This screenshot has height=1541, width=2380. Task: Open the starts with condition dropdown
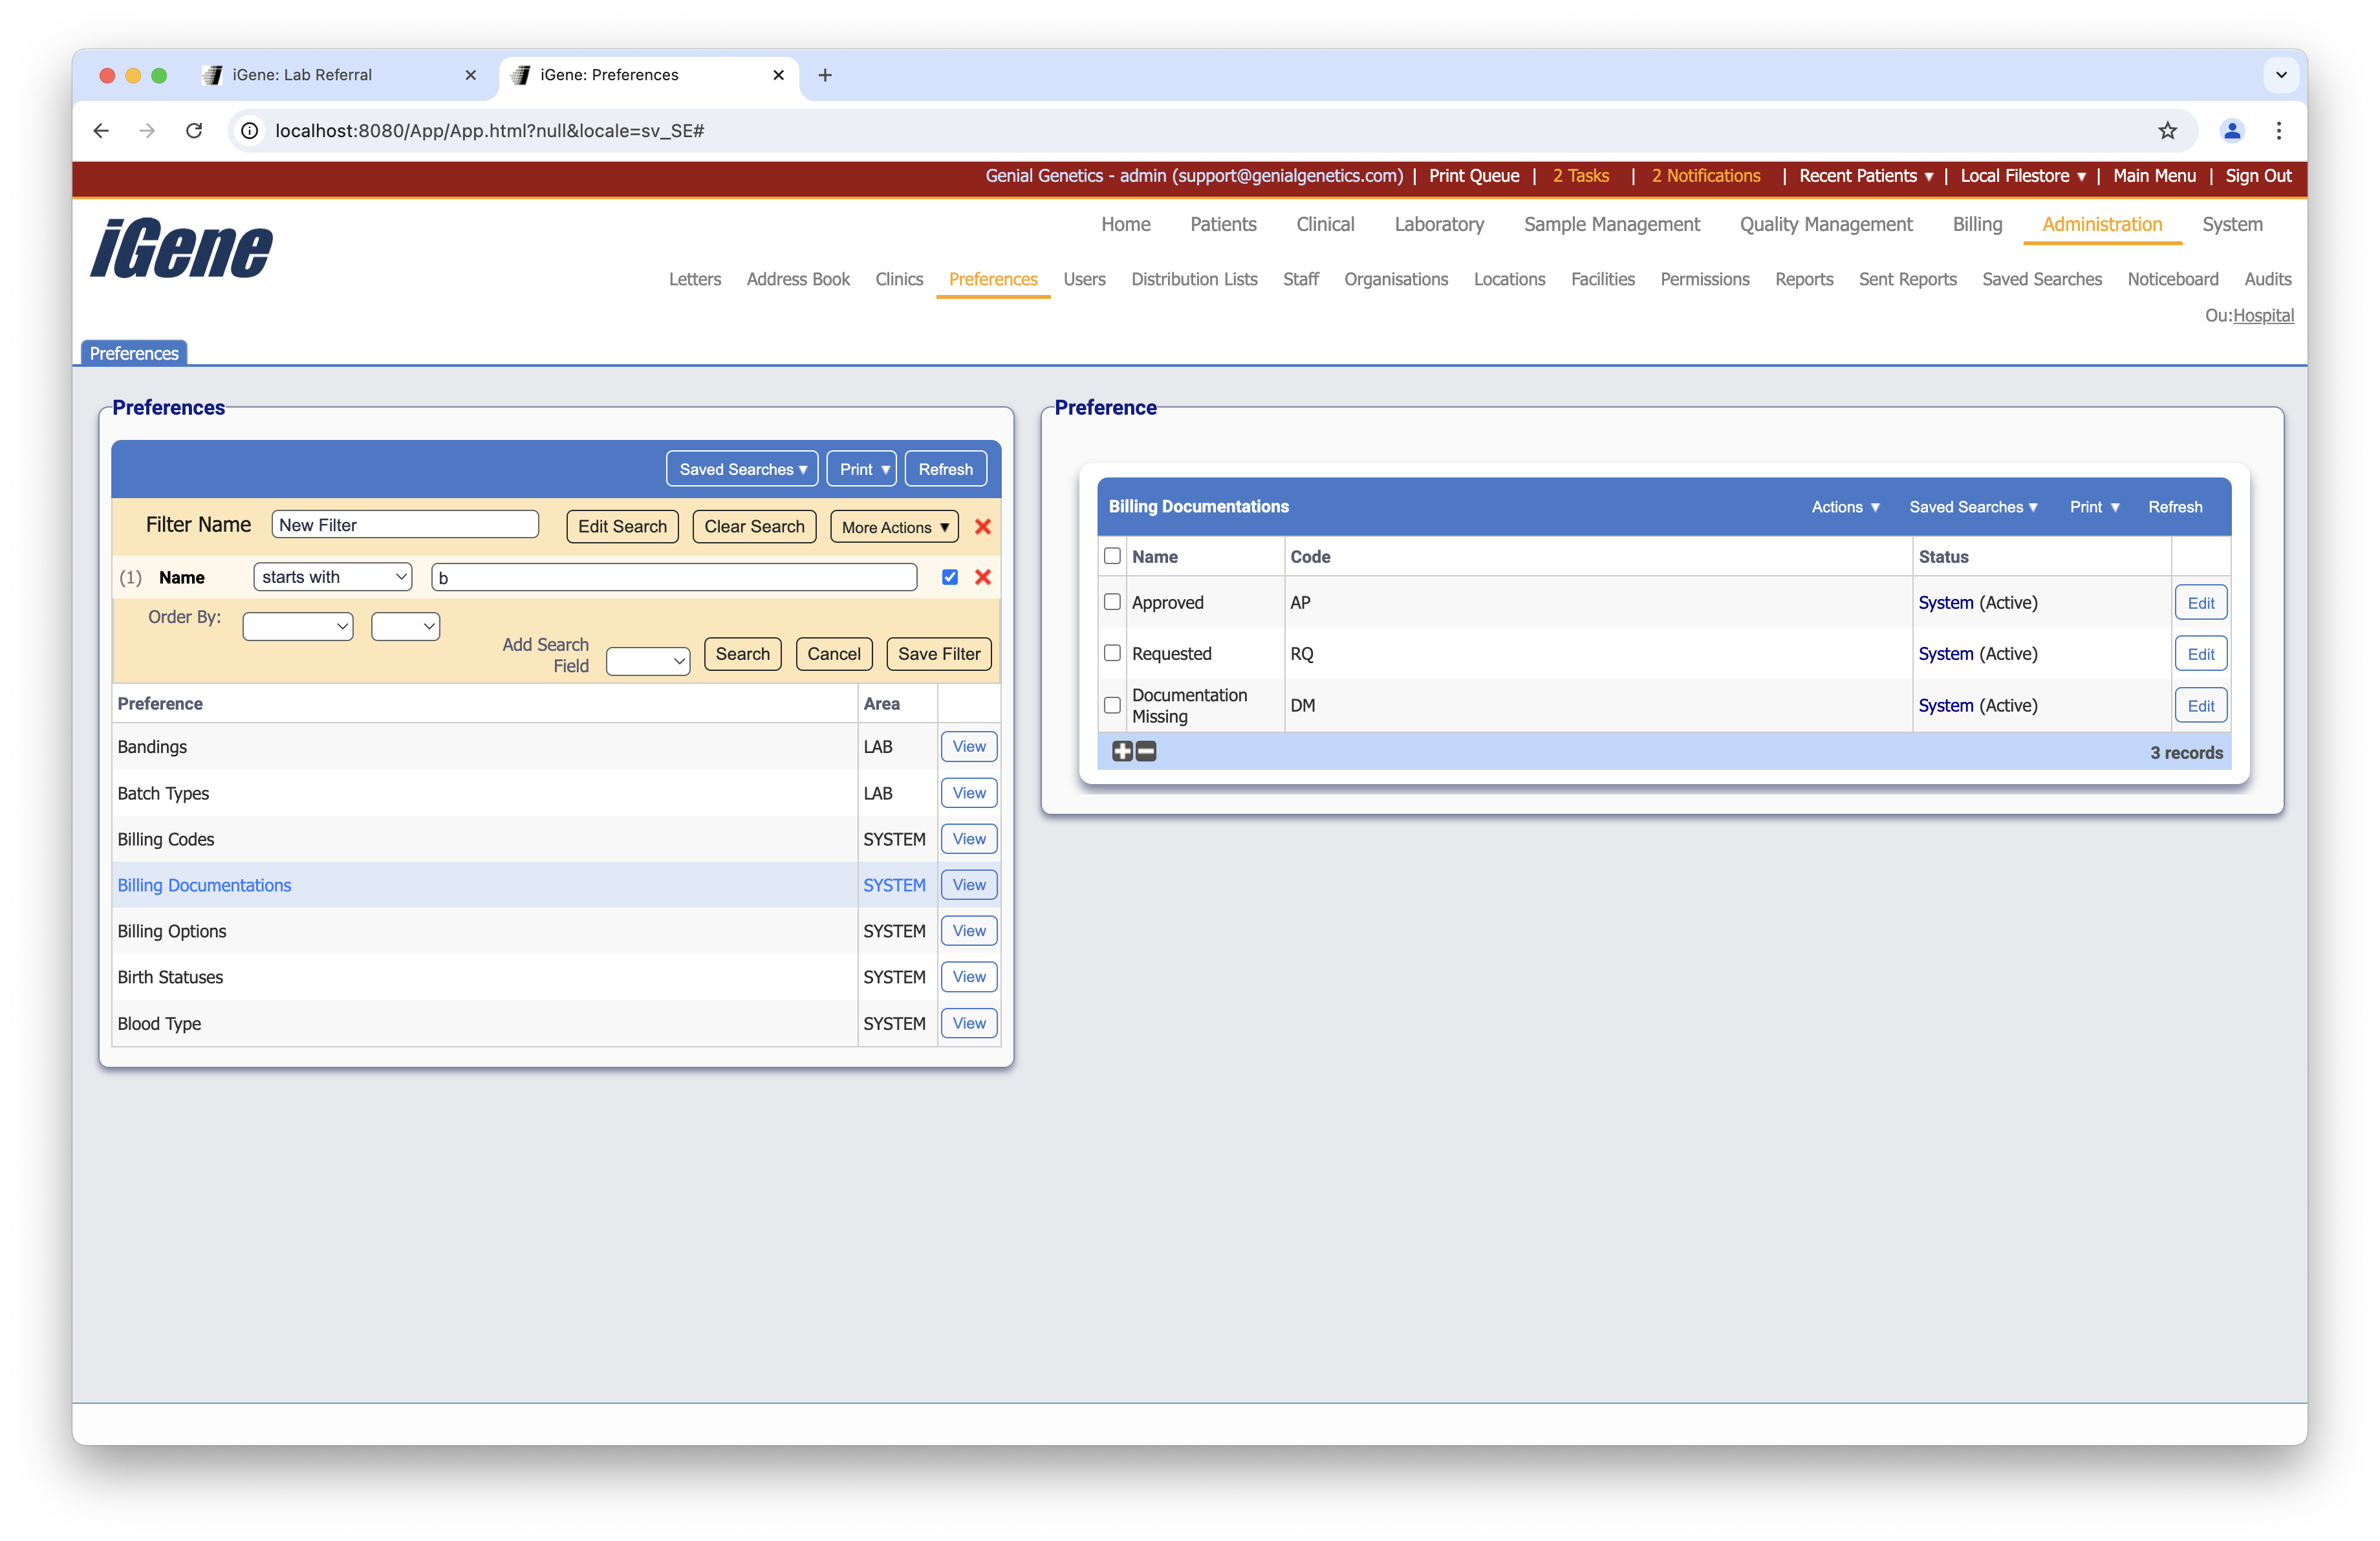(x=332, y=577)
